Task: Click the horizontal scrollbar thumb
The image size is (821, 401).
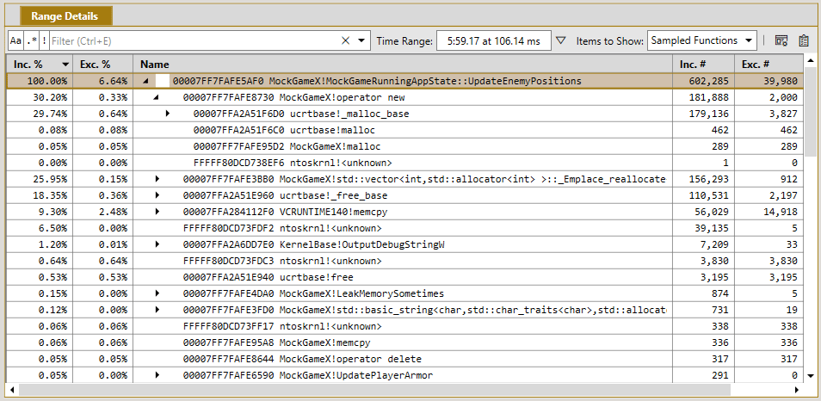Action: pyautogui.click(x=374, y=390)
